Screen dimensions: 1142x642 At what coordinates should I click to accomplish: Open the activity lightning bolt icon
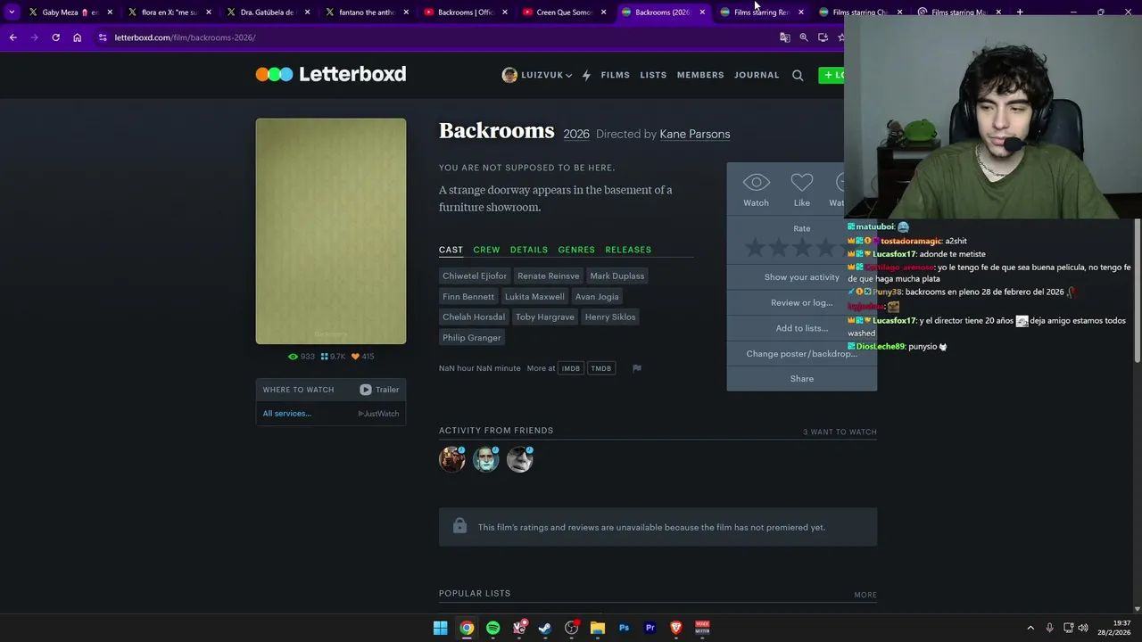(586, 75)
